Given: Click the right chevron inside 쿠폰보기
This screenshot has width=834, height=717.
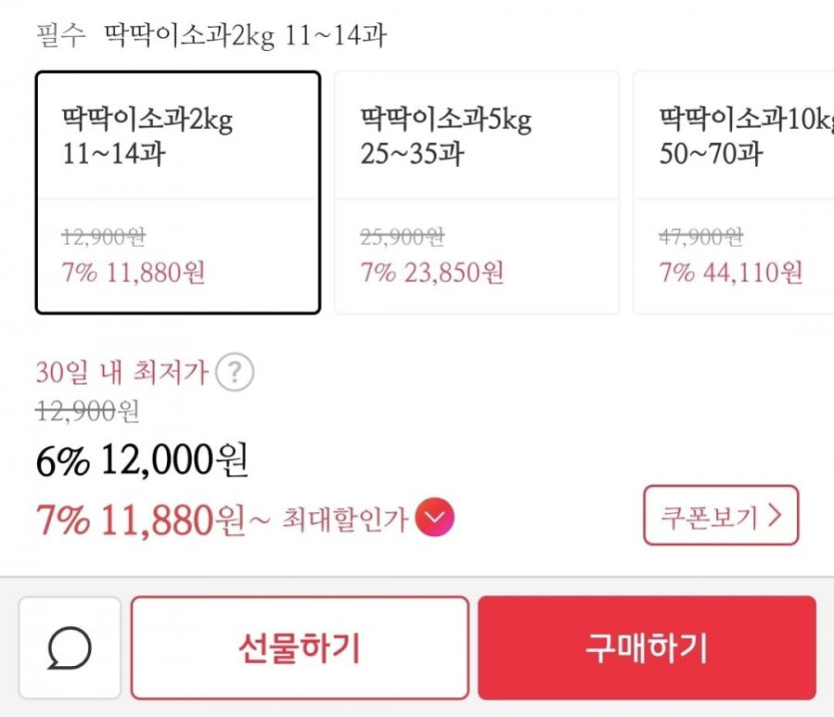Looking at the screenshot, I should [x=775, y=515].
